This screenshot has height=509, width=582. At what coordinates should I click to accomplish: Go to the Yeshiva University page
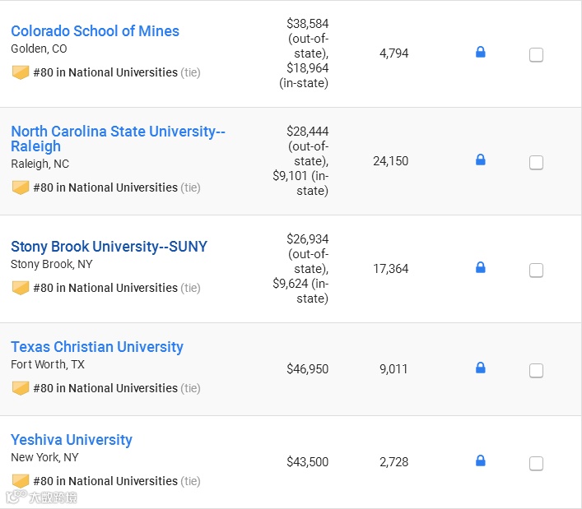(72, 440)
